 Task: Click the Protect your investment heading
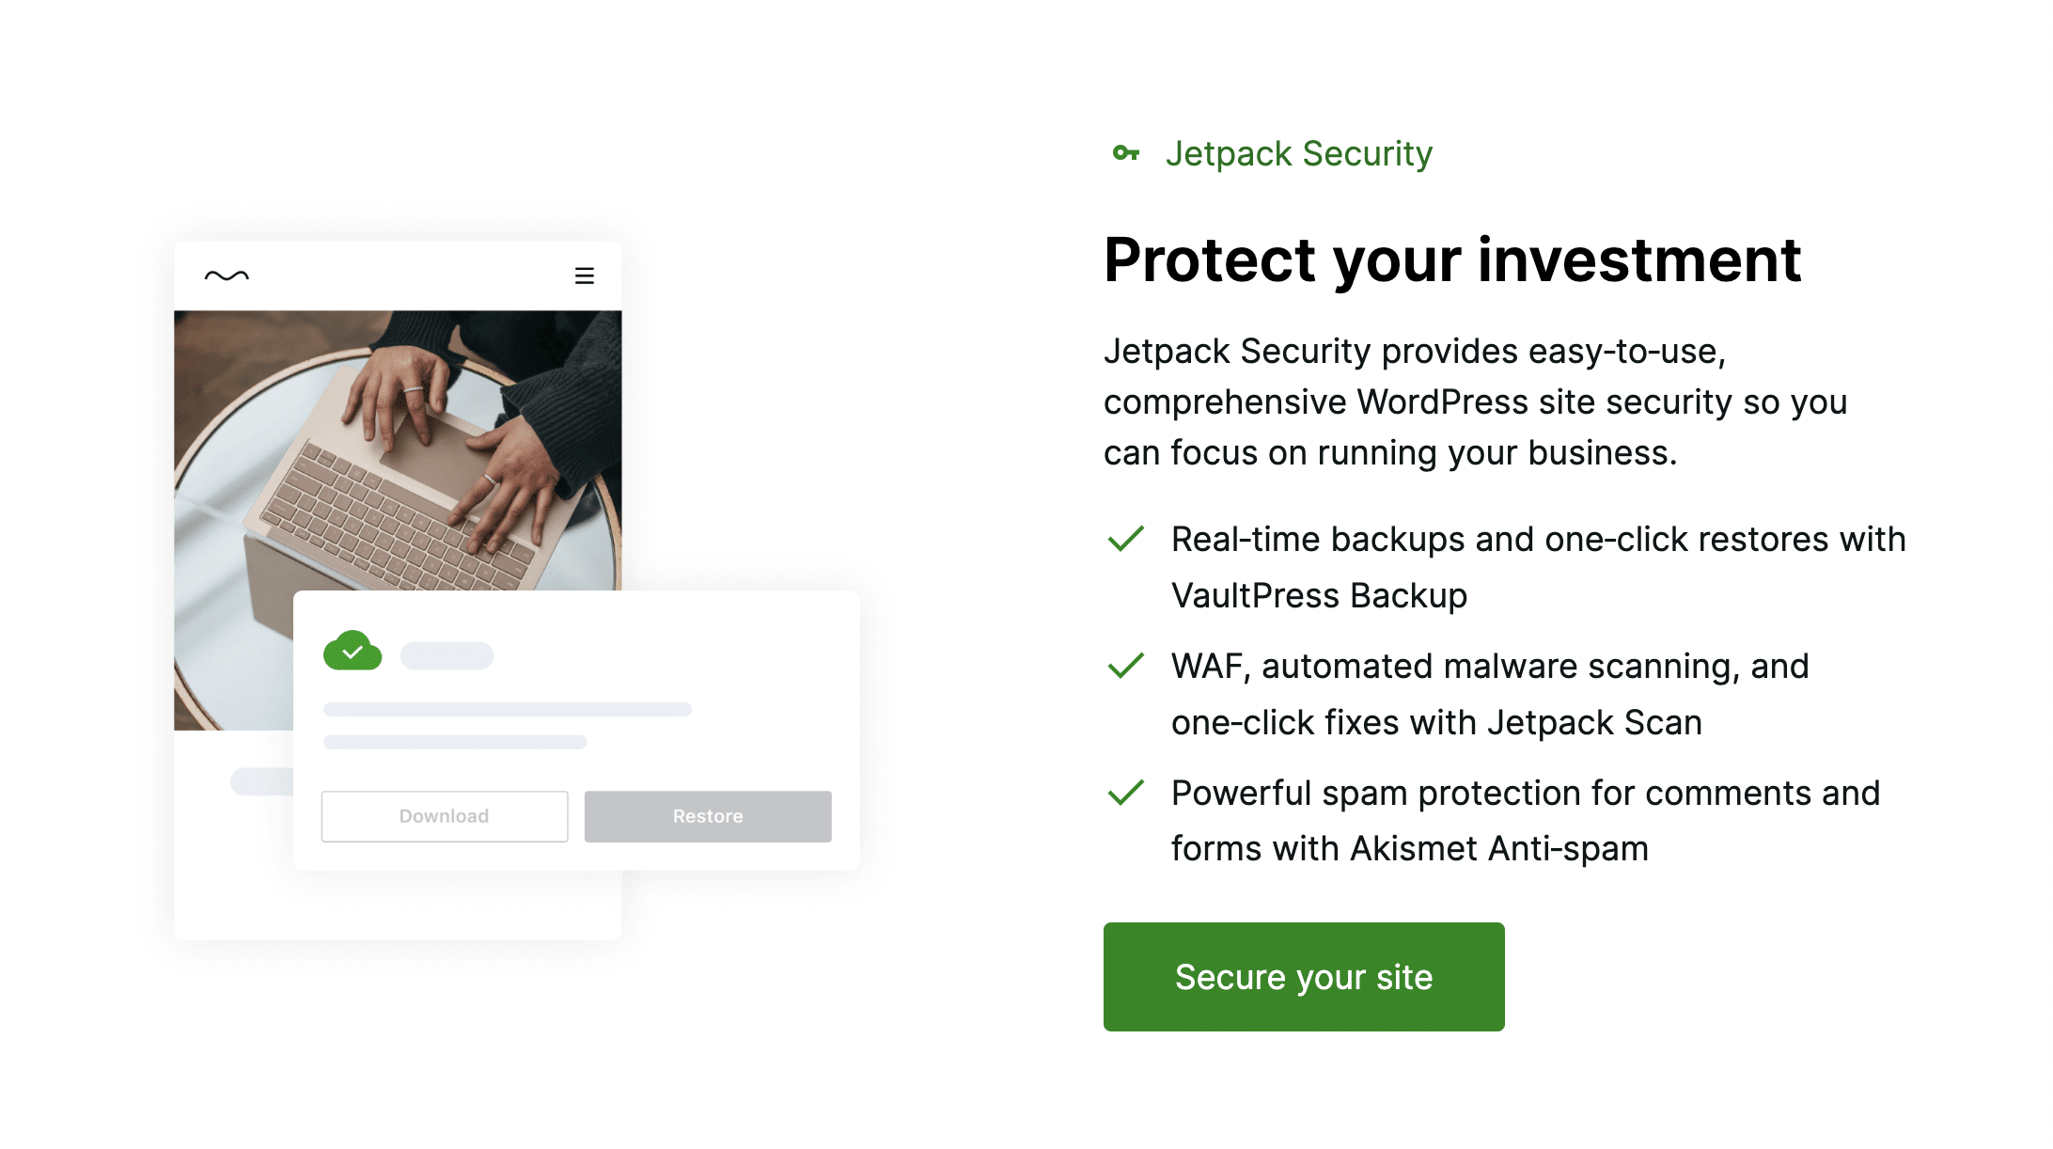tap(1451, 260)
